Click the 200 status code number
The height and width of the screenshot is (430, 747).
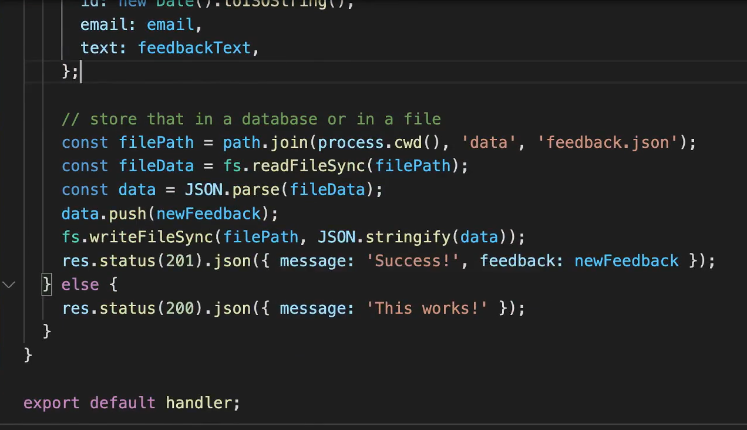180,308
